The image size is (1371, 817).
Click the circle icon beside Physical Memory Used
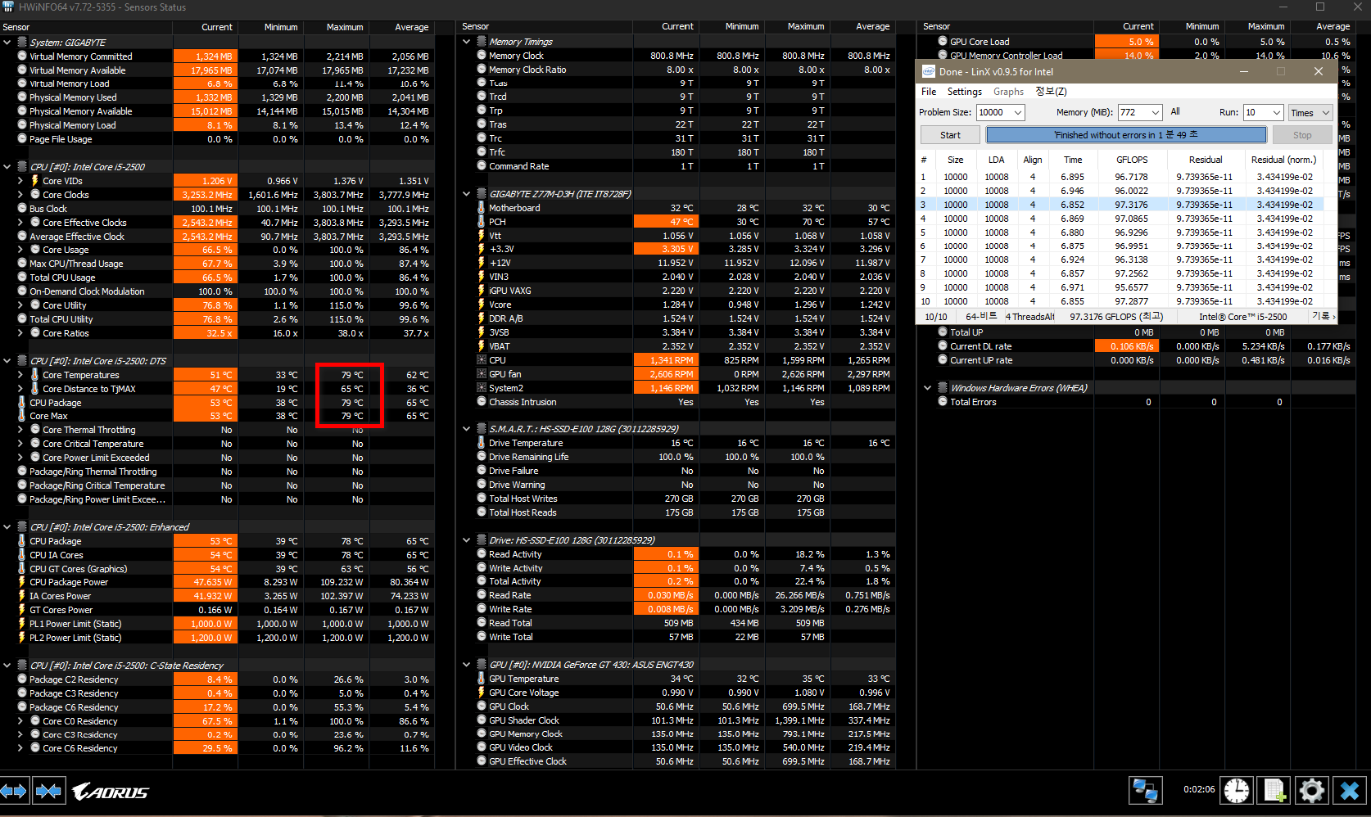[22, 97]
